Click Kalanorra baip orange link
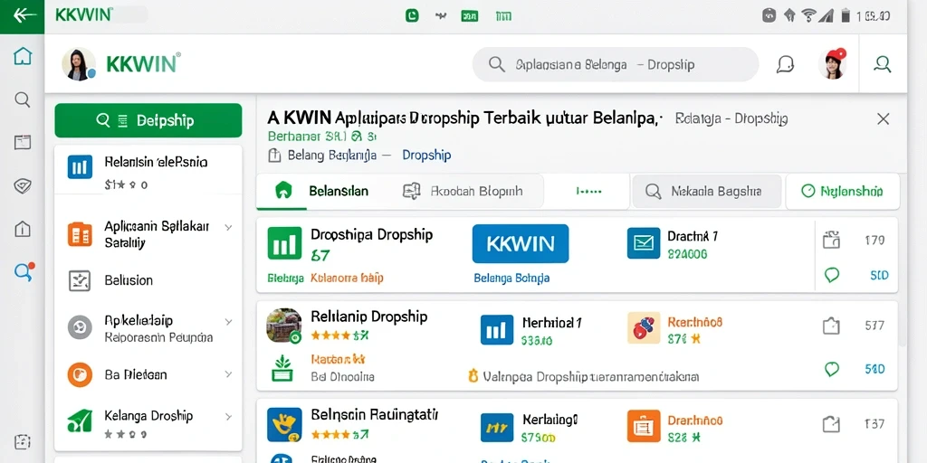Viewport: 927px width, 463px height. [347, 278]
